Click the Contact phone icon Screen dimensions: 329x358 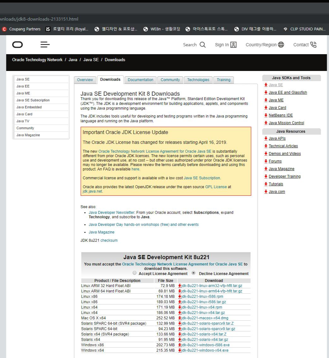[x=313, y=45]
